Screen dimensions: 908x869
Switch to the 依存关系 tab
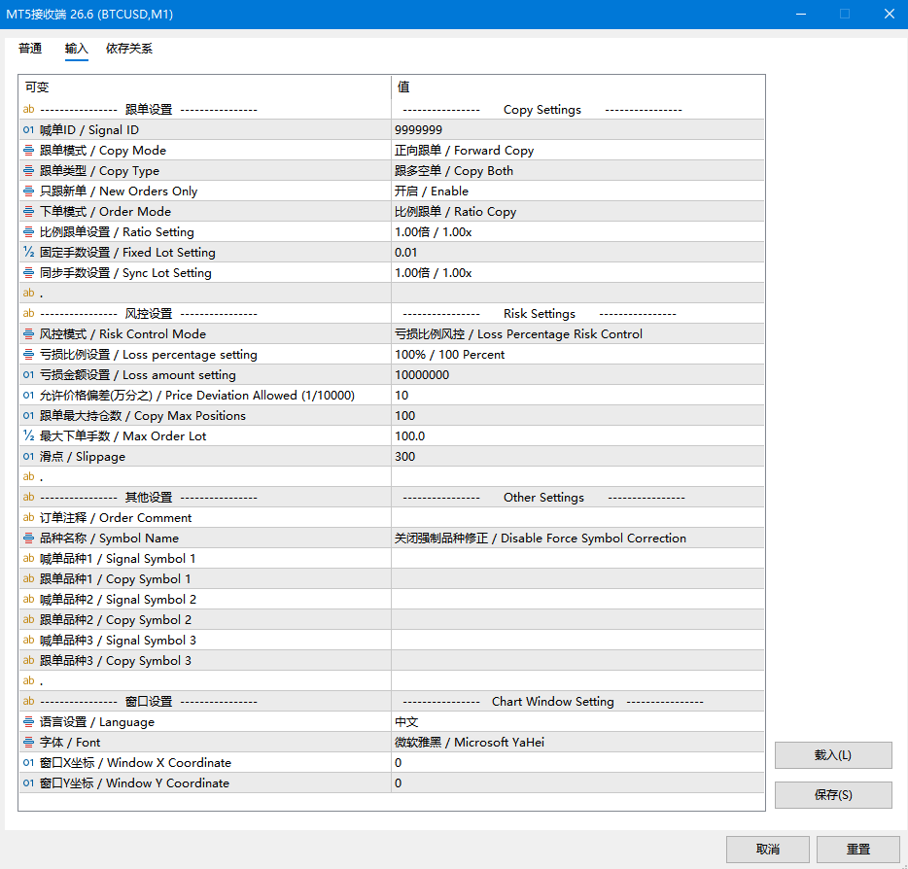pos(129,49)
